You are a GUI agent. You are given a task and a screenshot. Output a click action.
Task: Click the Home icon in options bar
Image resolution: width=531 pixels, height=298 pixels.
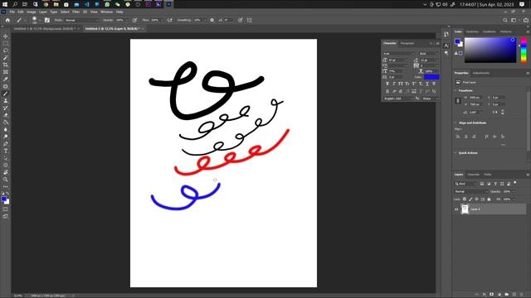point(7,20)
